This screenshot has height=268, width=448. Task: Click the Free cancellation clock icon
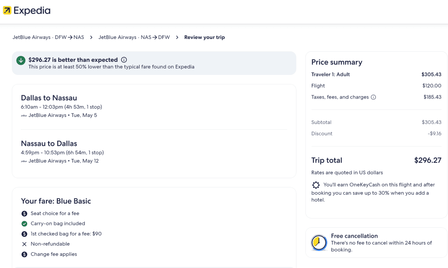pyautogui.click(x=319, y=243)
